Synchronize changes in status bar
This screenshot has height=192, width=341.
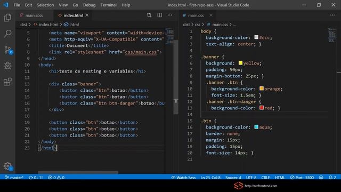[x=36, y=178]
